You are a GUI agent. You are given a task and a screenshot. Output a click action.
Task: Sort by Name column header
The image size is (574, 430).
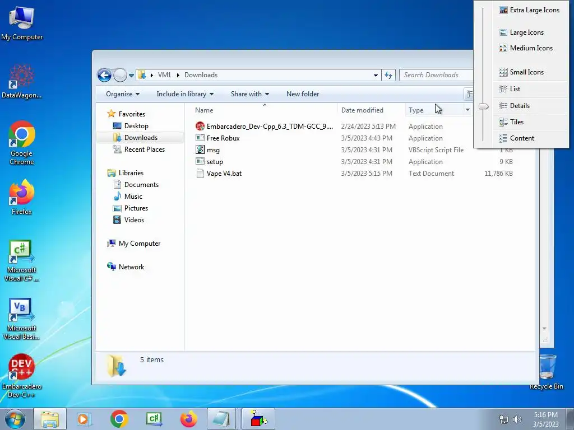204,110
